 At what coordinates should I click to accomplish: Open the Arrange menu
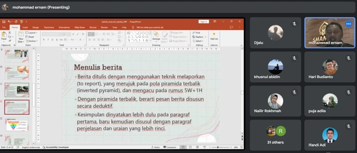coord(156,37)
